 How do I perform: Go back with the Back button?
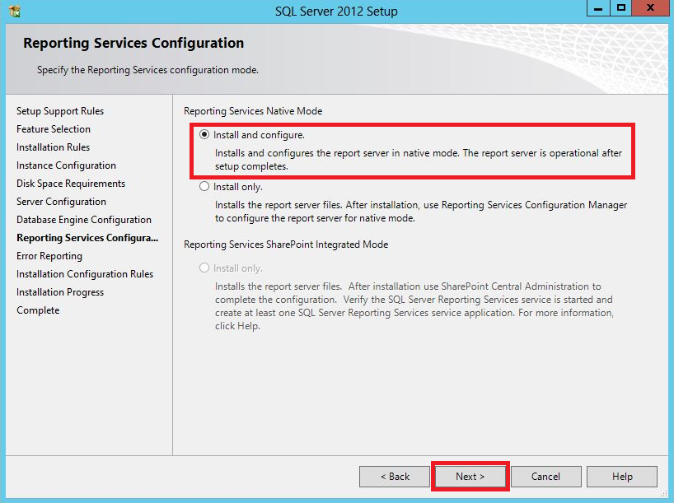coord(395,477)
